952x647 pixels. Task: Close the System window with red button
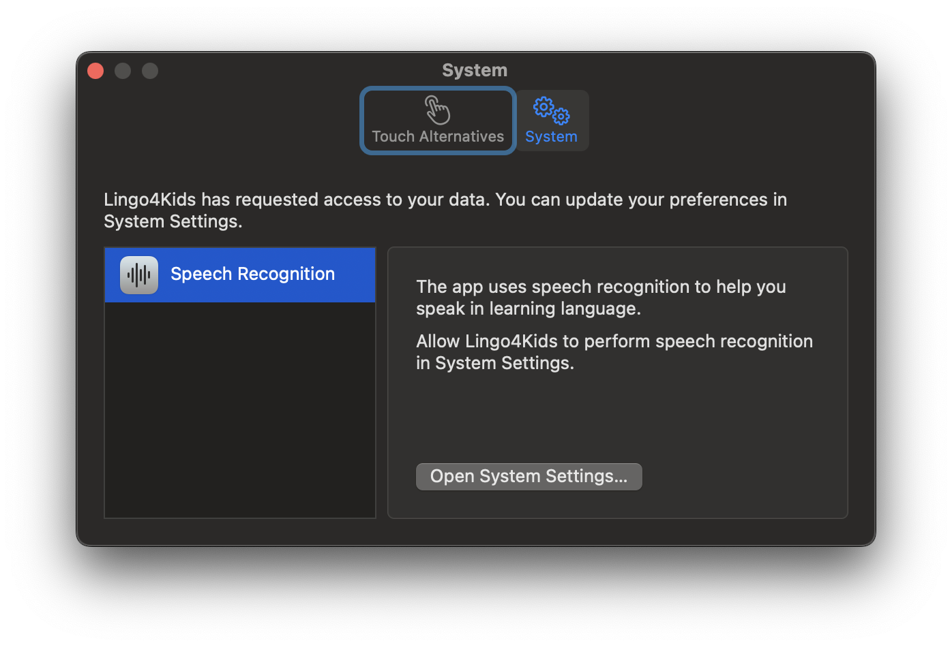coord(95,71)
